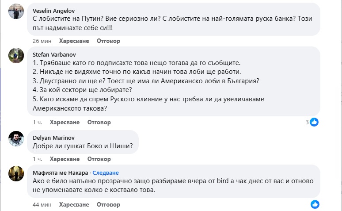Click Delyan Marinov's profile avatar
Screen dimensions: 342x211
(x=16, y=138)
